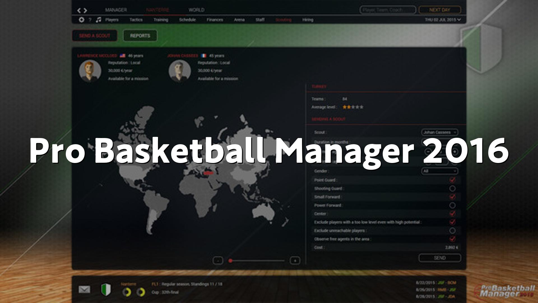This screenshot has height=303, width=538.
Task: Click the SEND A SCOUT button
Action: coord(95,36)
